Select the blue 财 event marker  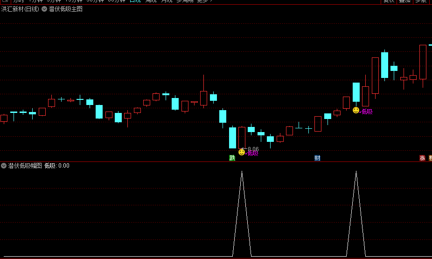click(x=317, y=158)
